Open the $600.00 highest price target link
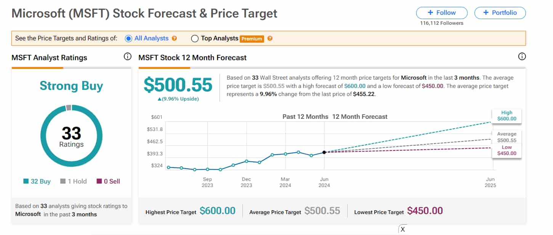The image size is (553, 235). 218,210
